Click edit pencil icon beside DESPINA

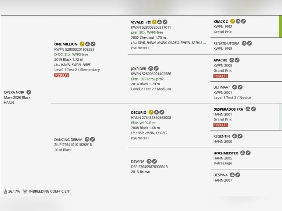[237, 175]
